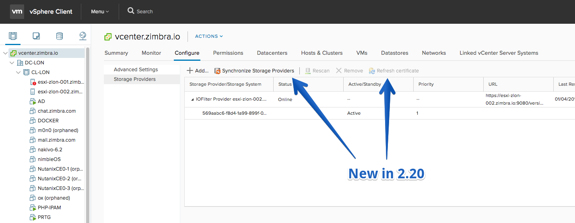Image resolution: width=575 pixels, height=223 pixels.
Task: Switch to the Hosts & Clusters tab
Action: pyautogui.click(x=322, y=53)
